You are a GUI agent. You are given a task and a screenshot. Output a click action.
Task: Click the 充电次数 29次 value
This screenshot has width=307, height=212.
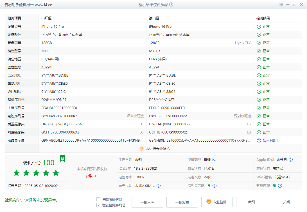pyautogui.click(x=207, y=177)
